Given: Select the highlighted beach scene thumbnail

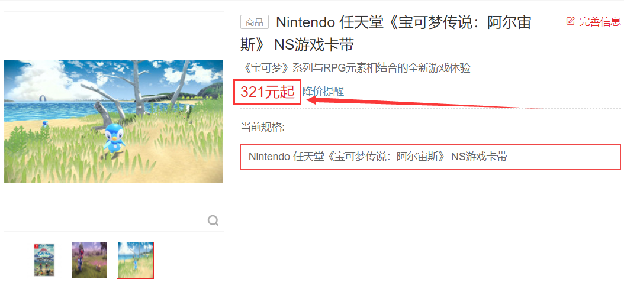Looking at the screenshot, I should pyautogui.click(x=136, y=260).
